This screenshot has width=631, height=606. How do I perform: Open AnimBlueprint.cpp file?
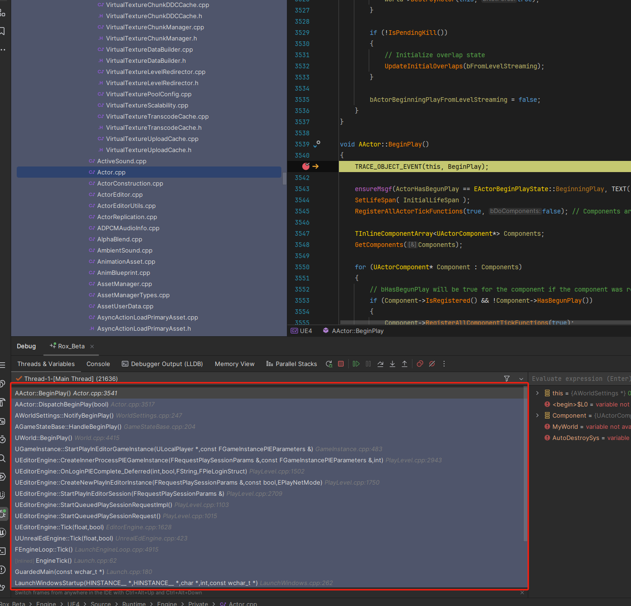click(x=123, y=273)
